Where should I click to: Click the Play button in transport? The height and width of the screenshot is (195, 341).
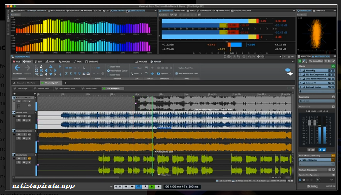click(x=152, y=186)
